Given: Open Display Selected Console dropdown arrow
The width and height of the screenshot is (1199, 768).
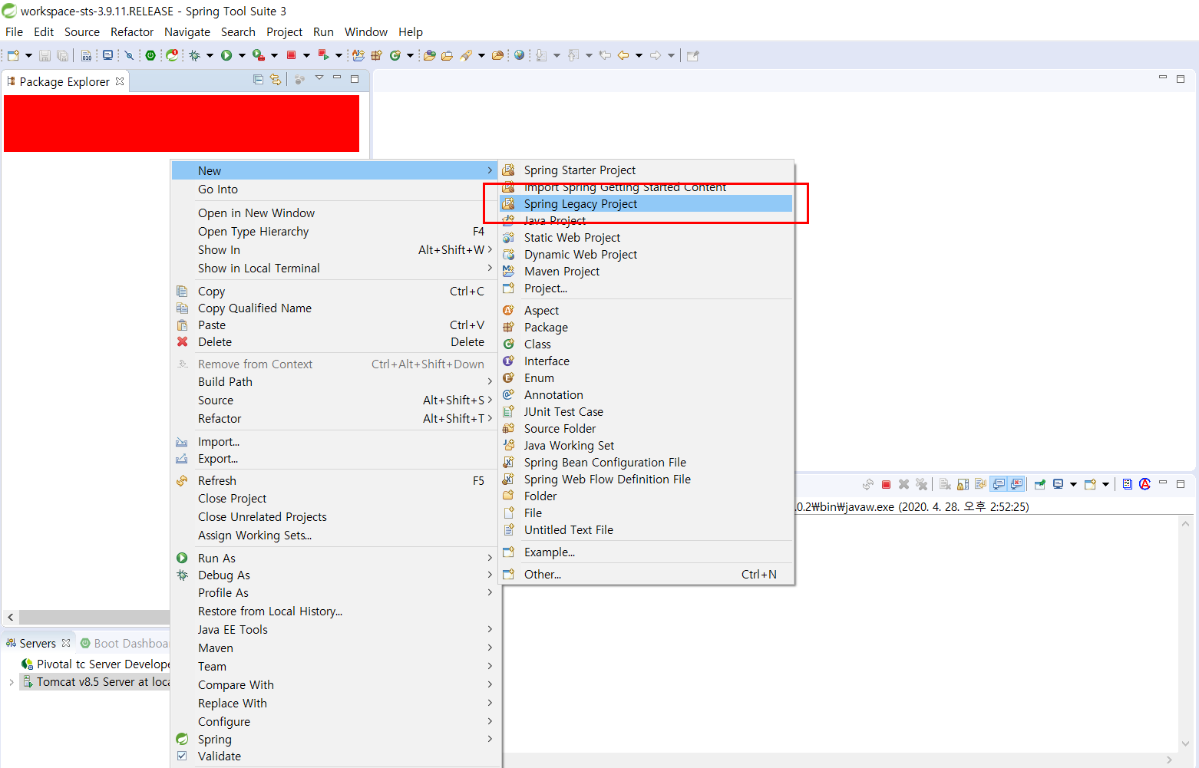Looking at the screenshot, I should [x=1073, y=484].
